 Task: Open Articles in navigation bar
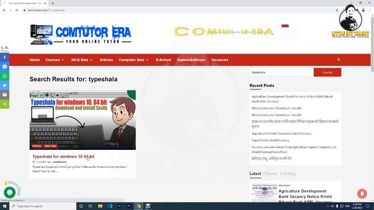coord(106,60)
